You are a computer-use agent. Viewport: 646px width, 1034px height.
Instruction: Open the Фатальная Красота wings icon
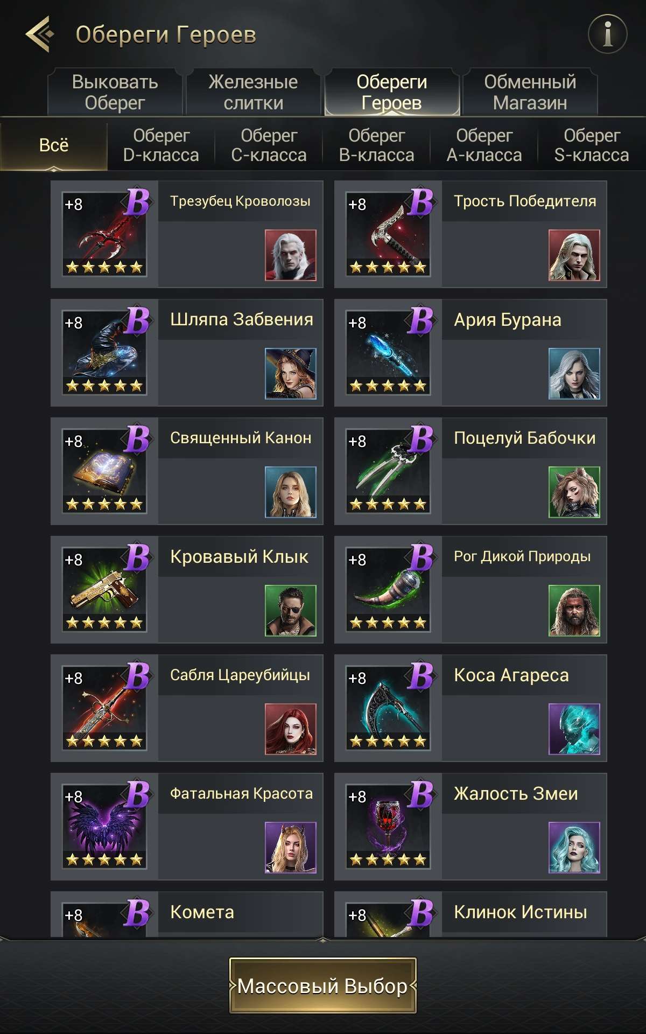tap(104, 827)
